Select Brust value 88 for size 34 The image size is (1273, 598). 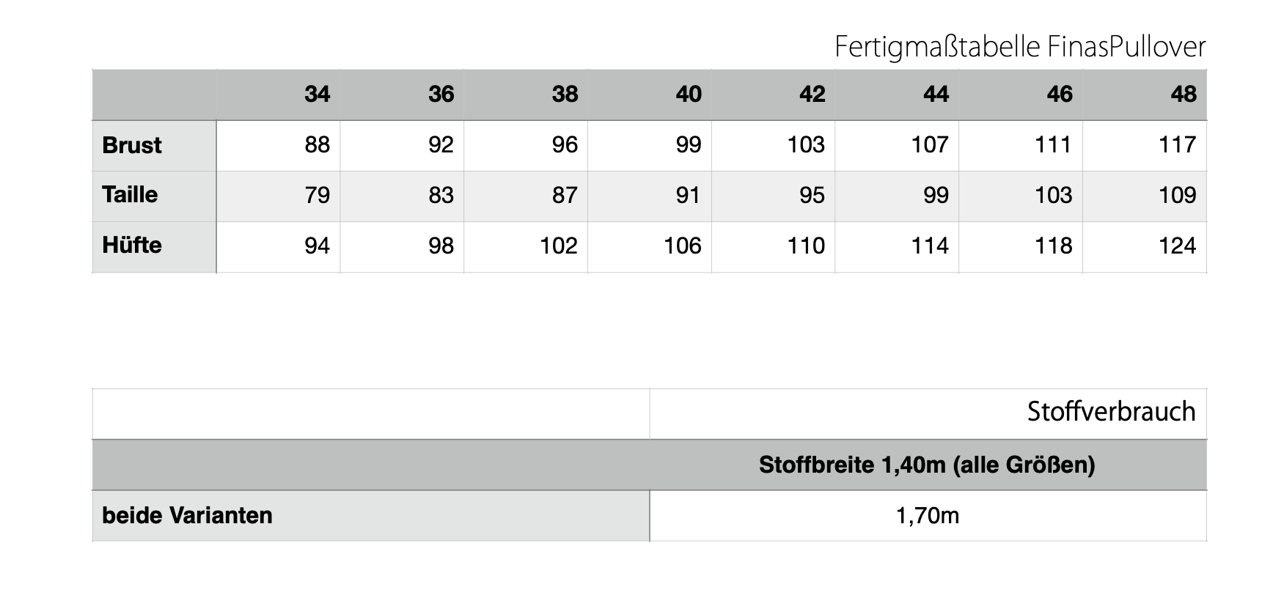pos(317,145)
